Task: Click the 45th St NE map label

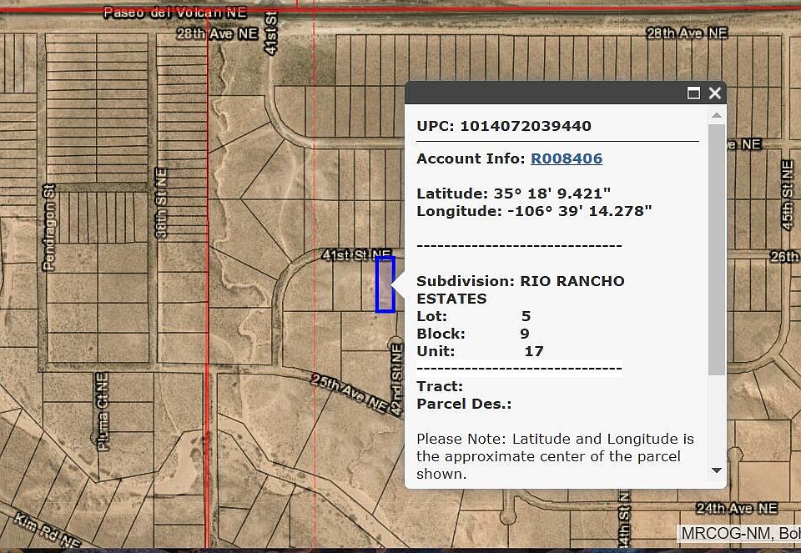Action: click(x=787, y=195)
